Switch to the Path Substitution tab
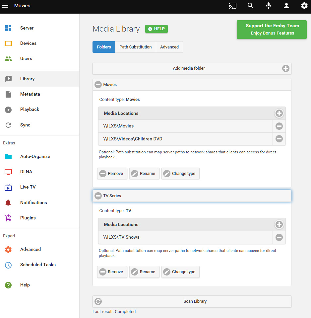Image resolution: width=311 pixels, height=318 pixels. (135, 47)
